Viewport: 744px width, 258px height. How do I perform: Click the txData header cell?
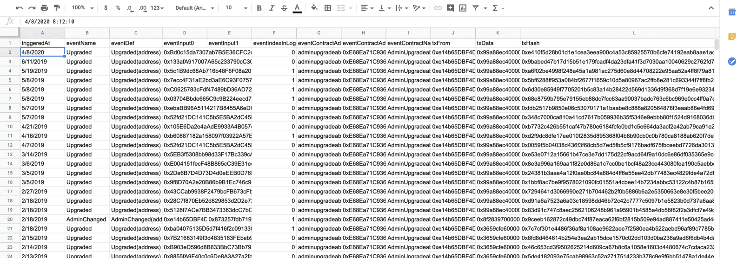(498, 43)
